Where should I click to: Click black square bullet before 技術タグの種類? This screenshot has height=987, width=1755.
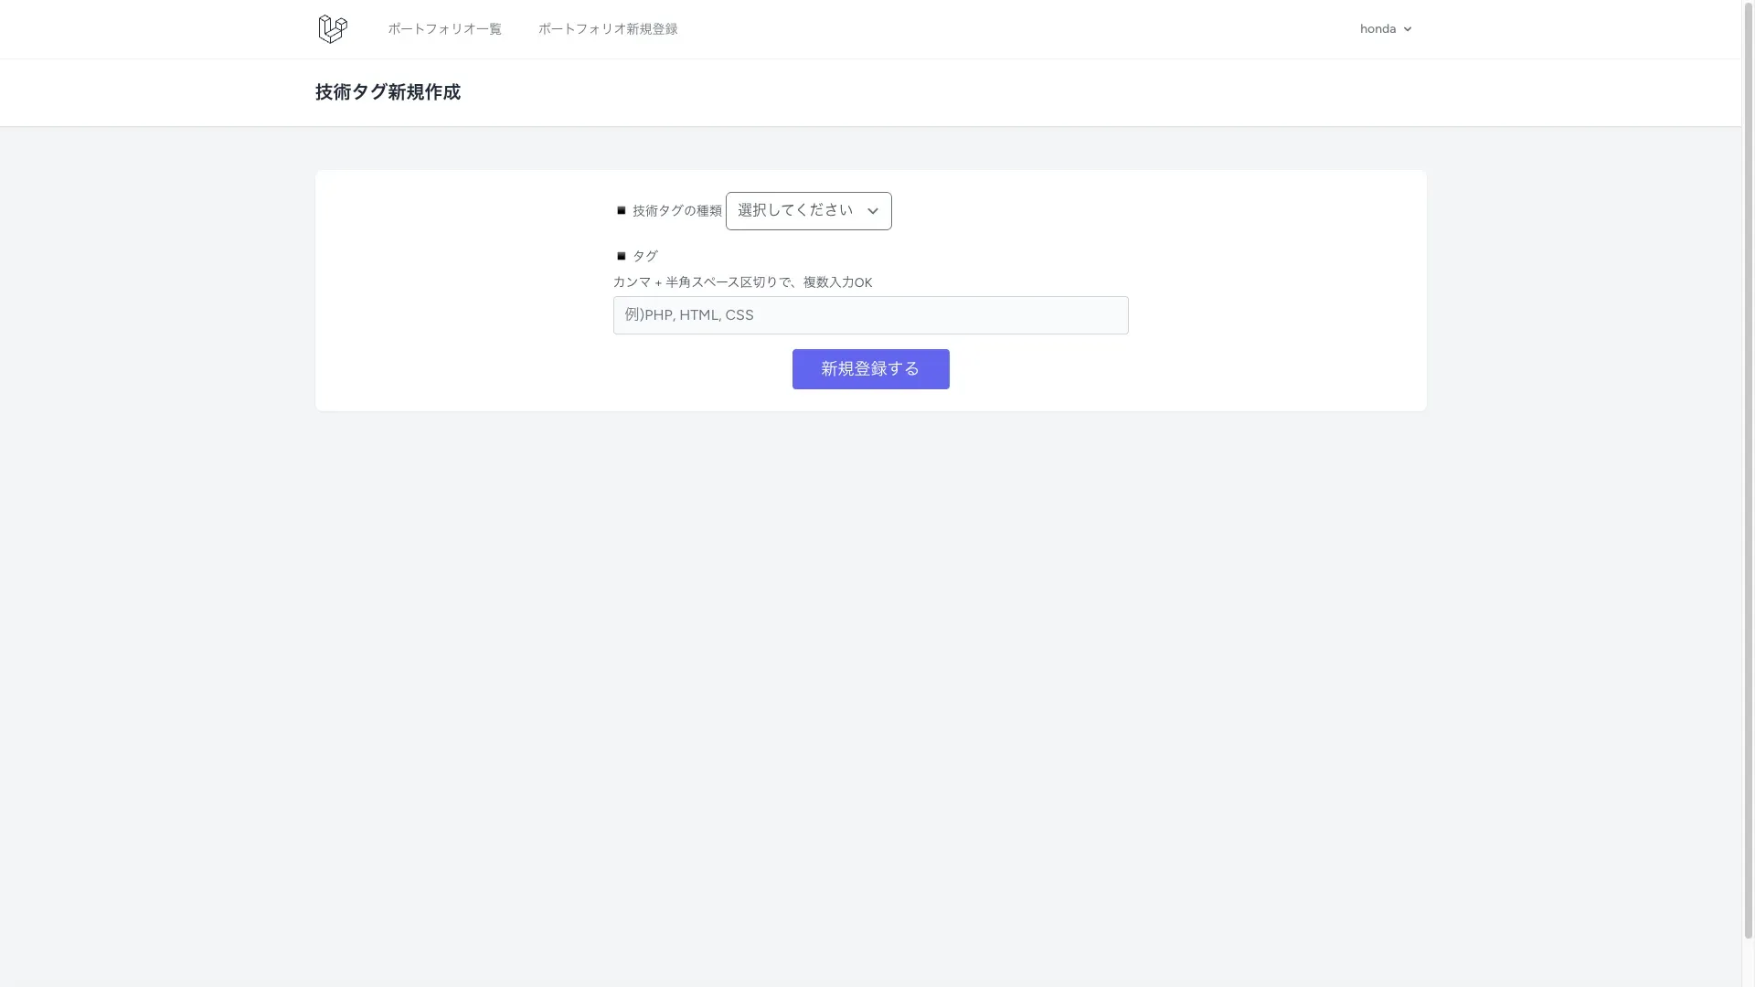[622, 211]
